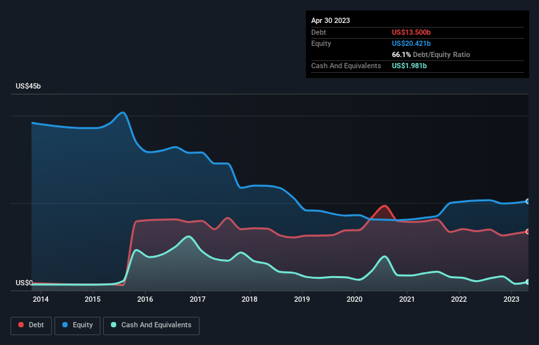Click the 2020 x-axis label
Screen dimensions: 539x345
tap(355, 299)
